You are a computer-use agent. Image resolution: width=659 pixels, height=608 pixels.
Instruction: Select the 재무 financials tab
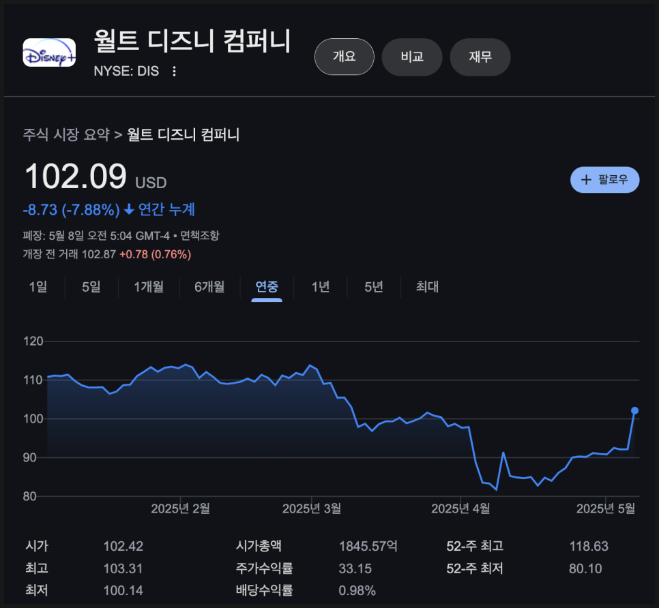click(x=480, y=57)
